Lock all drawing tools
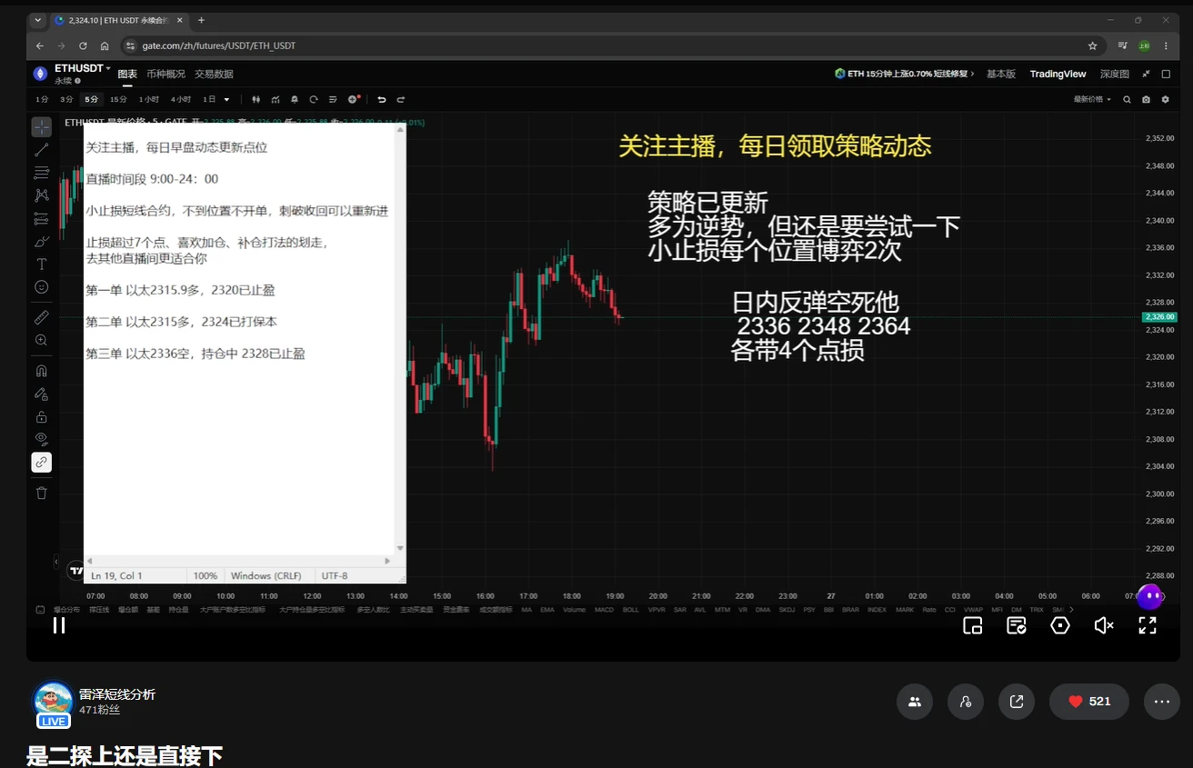1193x768 pixels. coord(41,416)
